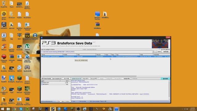Viewport: 197px width, 111px height.
Task: Open the 1 Save status bar dropdown
Action: [74, 101]
